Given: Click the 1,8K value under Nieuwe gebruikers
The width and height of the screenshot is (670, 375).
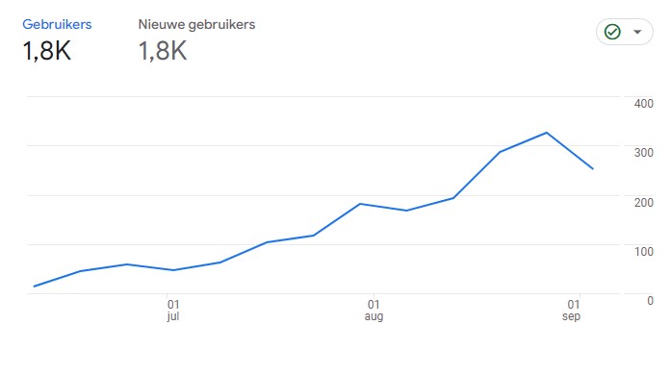Looking at the screenshot, I should click(x=163, y=51).
